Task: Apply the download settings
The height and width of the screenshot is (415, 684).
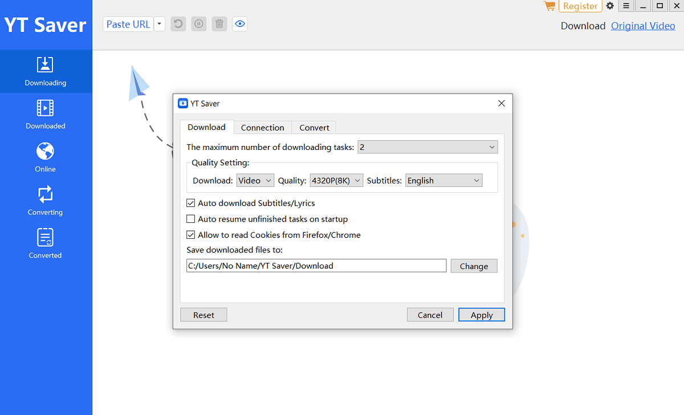Action: 481,314
